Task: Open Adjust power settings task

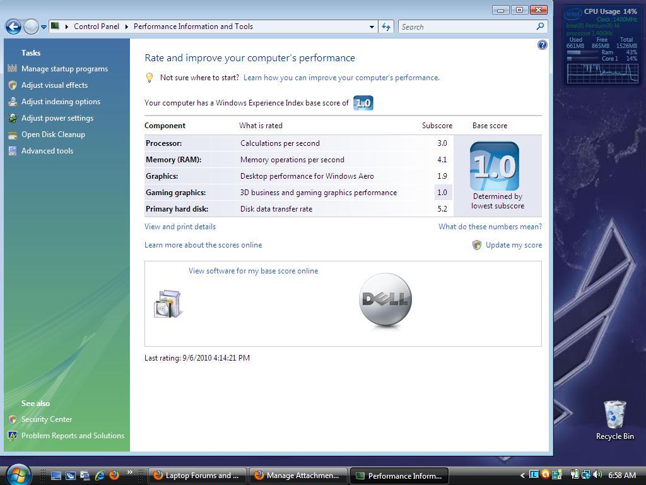Action: pos(57,118)
